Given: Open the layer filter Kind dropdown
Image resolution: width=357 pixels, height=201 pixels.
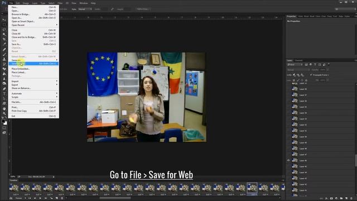Looking at the screenshot, I should [295, 65].
